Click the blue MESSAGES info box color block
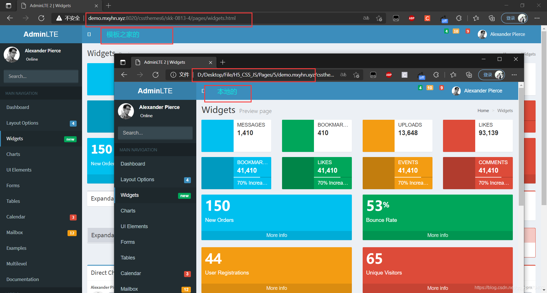This screenshot has height=293, width=547. click(217, 136)
